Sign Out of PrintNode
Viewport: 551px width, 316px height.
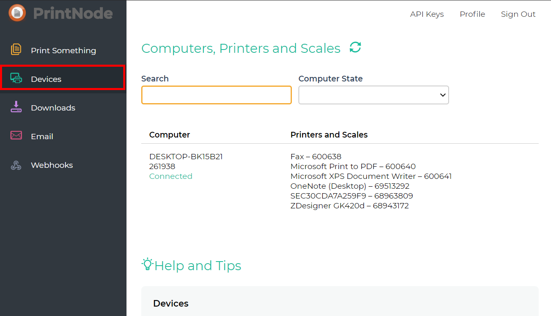coord(518,14)
